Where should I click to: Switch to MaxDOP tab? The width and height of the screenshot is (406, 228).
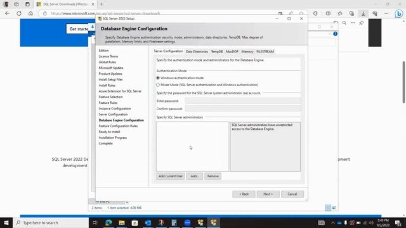tap(232, 51)
